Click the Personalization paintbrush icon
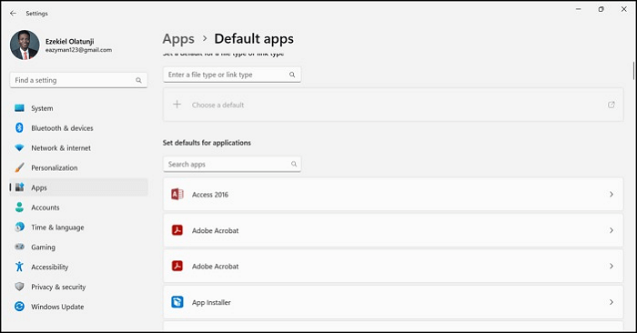Image resolution: width=637 pixels, height=333 pixels. click(x=19, y=167)
